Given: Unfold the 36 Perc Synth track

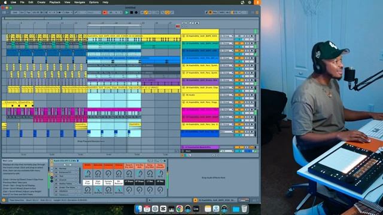Looking at the screenshot, I should pos(184,66).
